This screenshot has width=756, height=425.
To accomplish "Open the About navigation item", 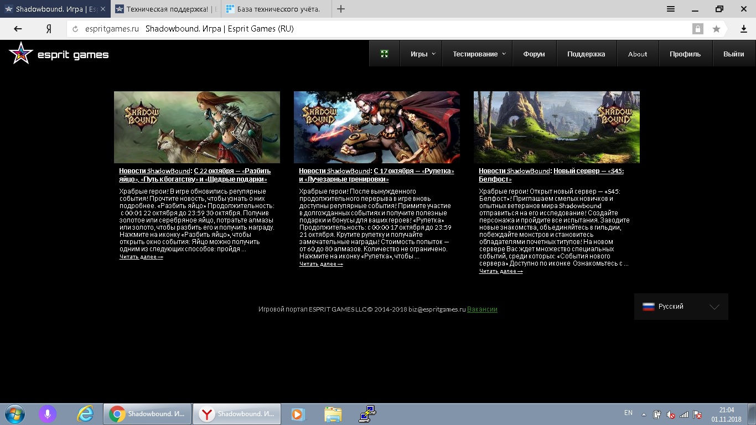I will [x=638, y=54].
